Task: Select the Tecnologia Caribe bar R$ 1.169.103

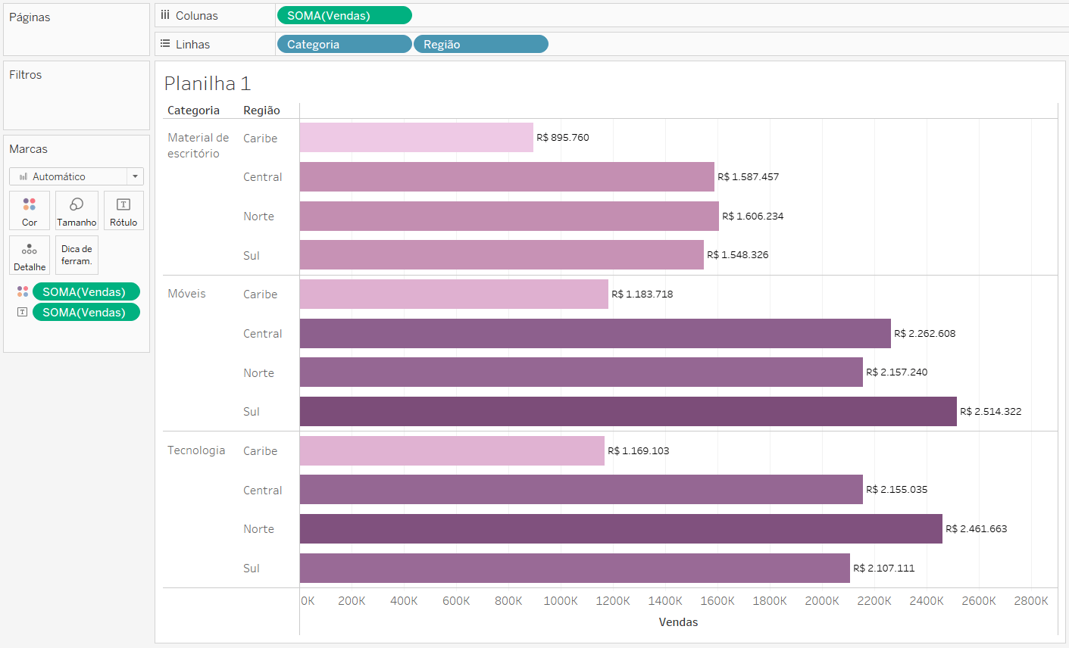Action: click(452, 450)
